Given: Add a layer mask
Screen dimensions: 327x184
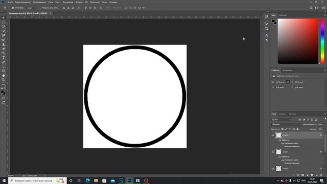Looking at the screenshot, I should [x=303, y=175].
